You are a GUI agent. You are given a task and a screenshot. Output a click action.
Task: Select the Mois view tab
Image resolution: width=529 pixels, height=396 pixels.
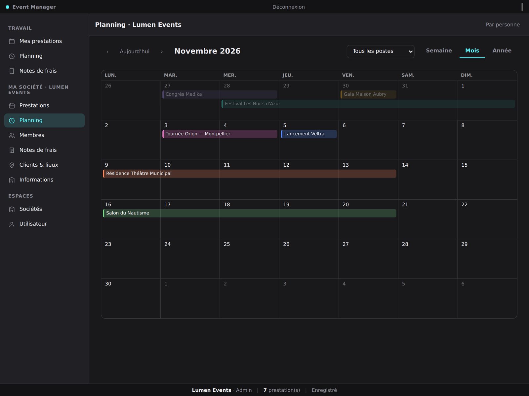(472, 50)
